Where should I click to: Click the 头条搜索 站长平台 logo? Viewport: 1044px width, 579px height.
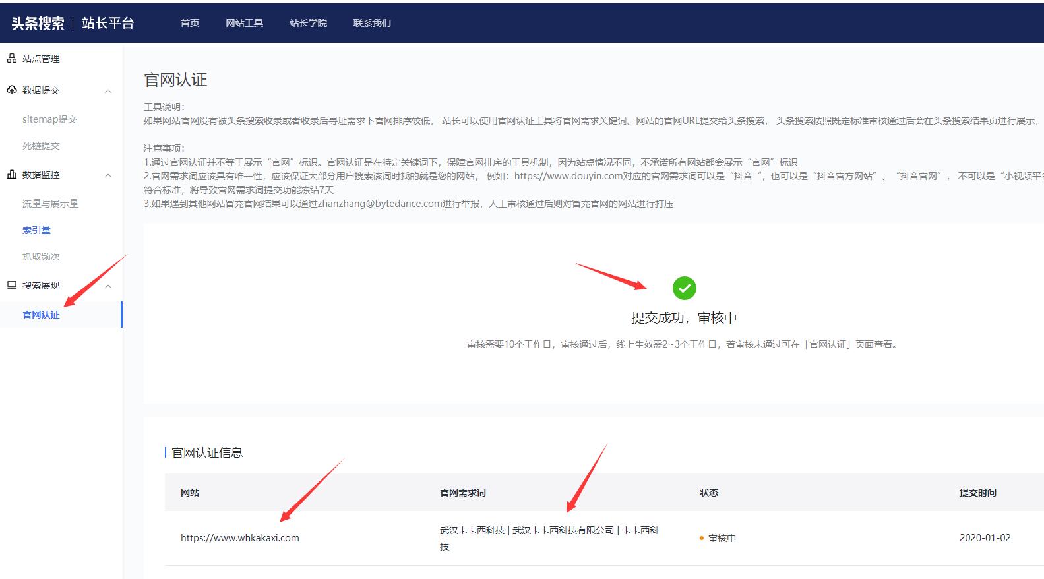tap(73, 23)
